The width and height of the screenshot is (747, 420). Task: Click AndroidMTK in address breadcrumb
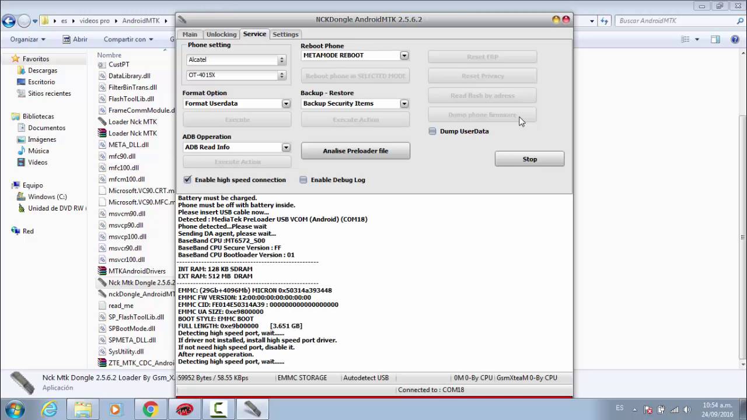pyautogui.click(x=141, y=21)
